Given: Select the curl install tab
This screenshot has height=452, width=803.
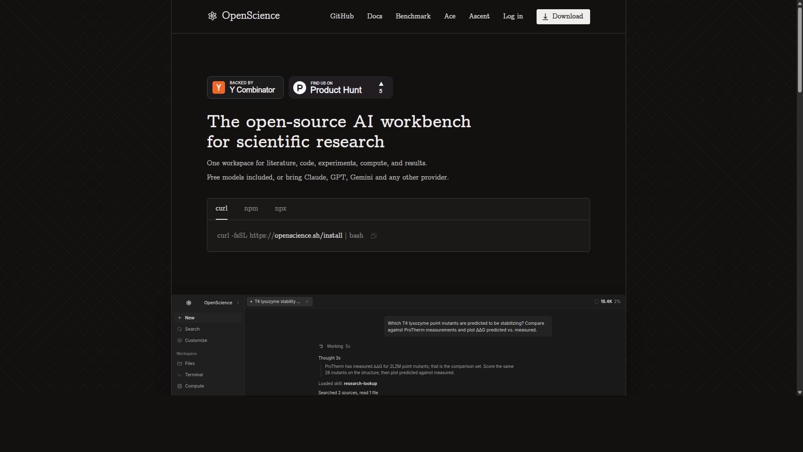Looking at the screenshot, I should pos(221,208).
